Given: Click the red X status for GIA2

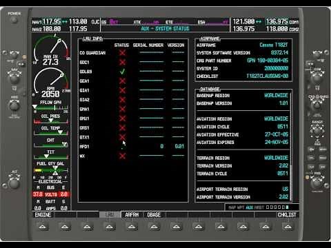Looking at the screenshot, I should coord(123,100).
